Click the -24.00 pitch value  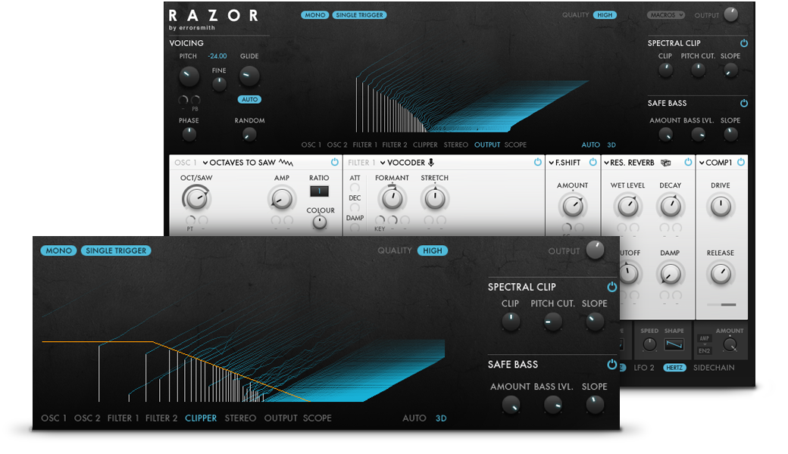[217, 56]
